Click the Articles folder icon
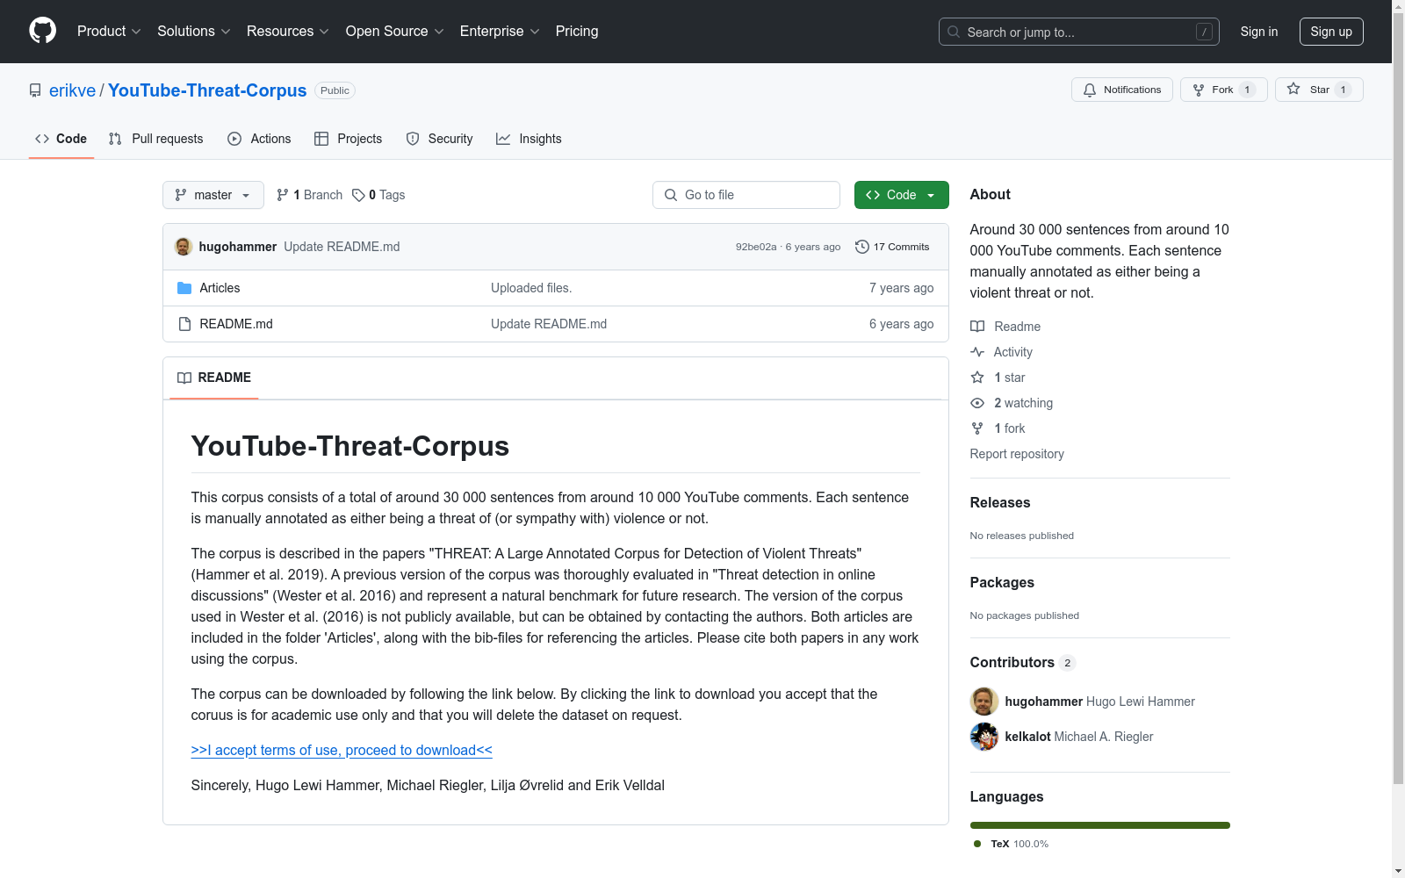 click(184, 288)
